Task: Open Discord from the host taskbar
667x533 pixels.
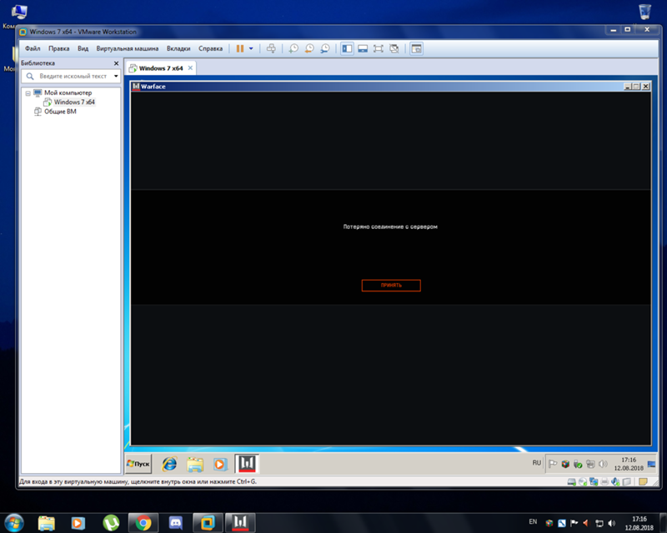Action: 176,523
